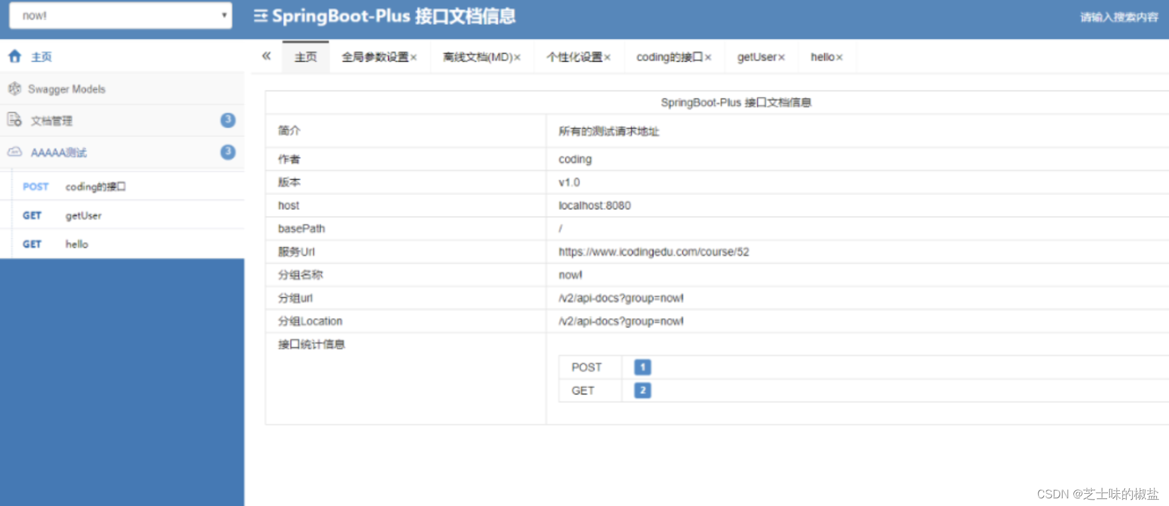The height and width of the screenshot is (506, 1169).
Task: Close the 个性化设置 tab
Action: click(x=607, y=57)
